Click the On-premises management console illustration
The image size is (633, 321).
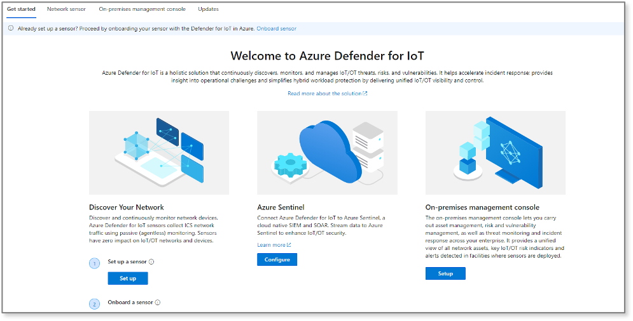pos(496,153)
